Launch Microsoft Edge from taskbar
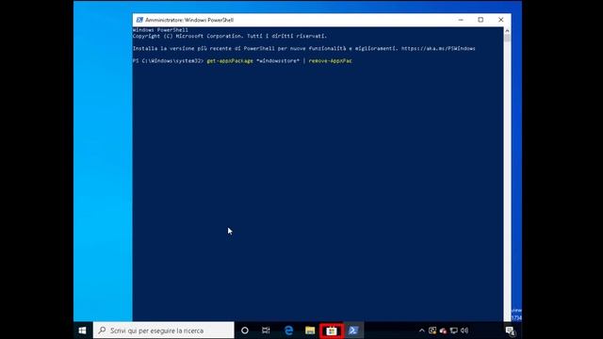This screenshot has height=339, width=603. pos(288,331)
